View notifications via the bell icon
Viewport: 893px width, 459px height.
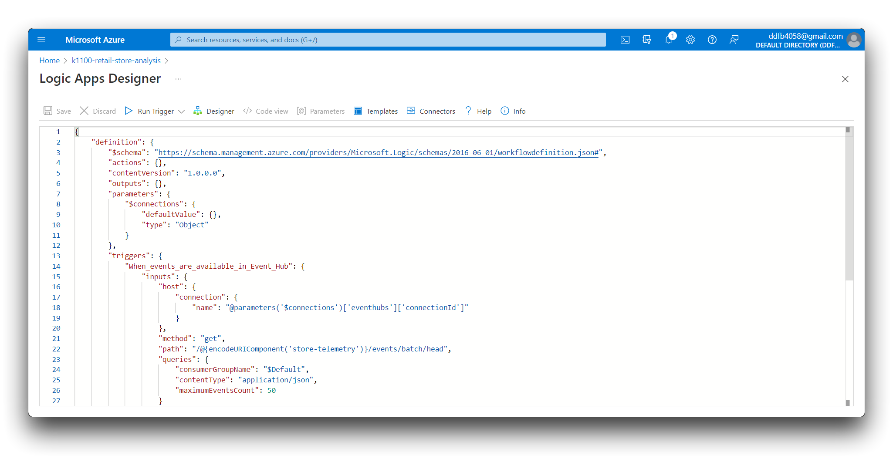[669, 40]
